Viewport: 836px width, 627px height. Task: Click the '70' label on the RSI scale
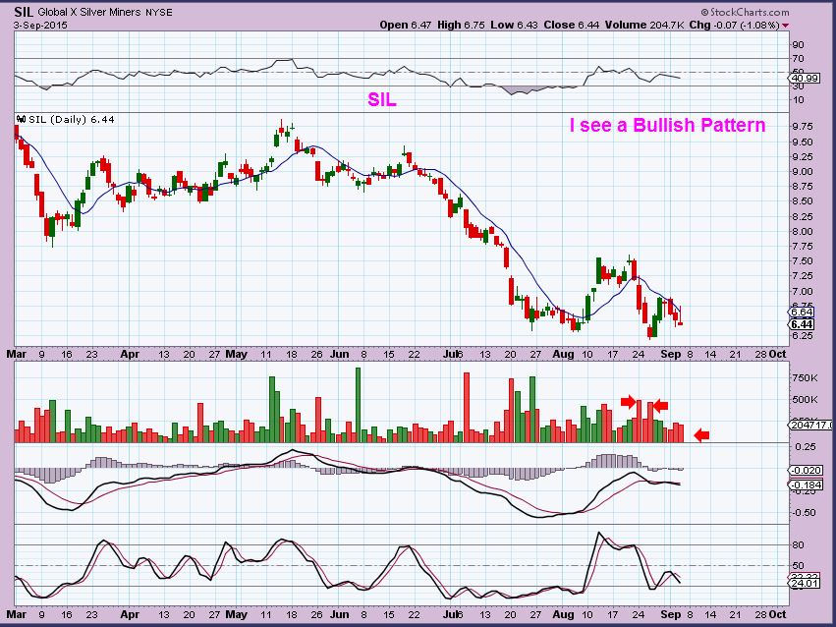click(x=798, y=59)
